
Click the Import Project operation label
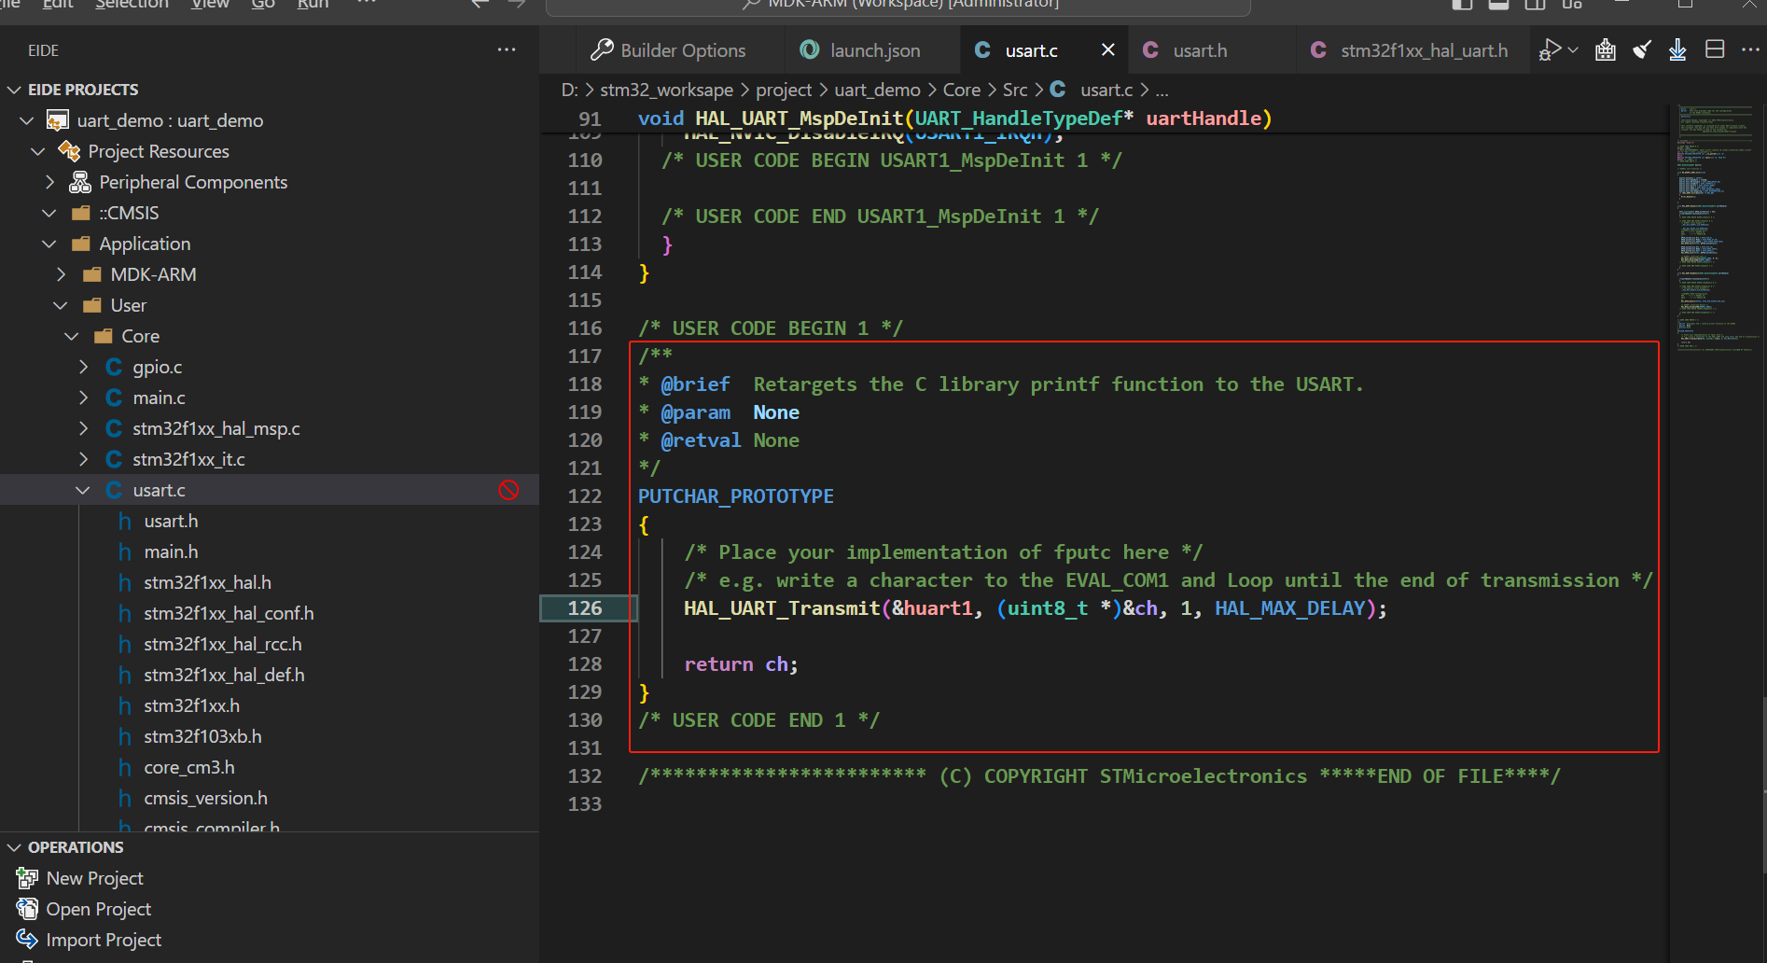tap(104, 940)
